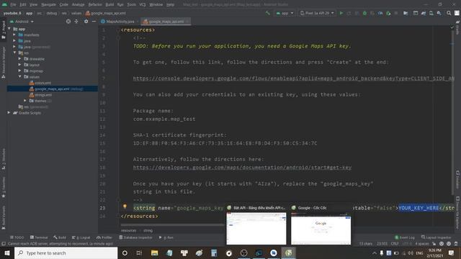Open the developers.google.com get-key link
This screenshot has height=259, width=461.
[242, 168]
